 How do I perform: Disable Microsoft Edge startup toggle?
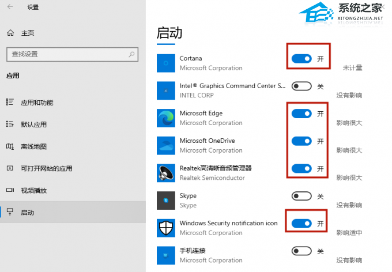[x=301, y=114]
